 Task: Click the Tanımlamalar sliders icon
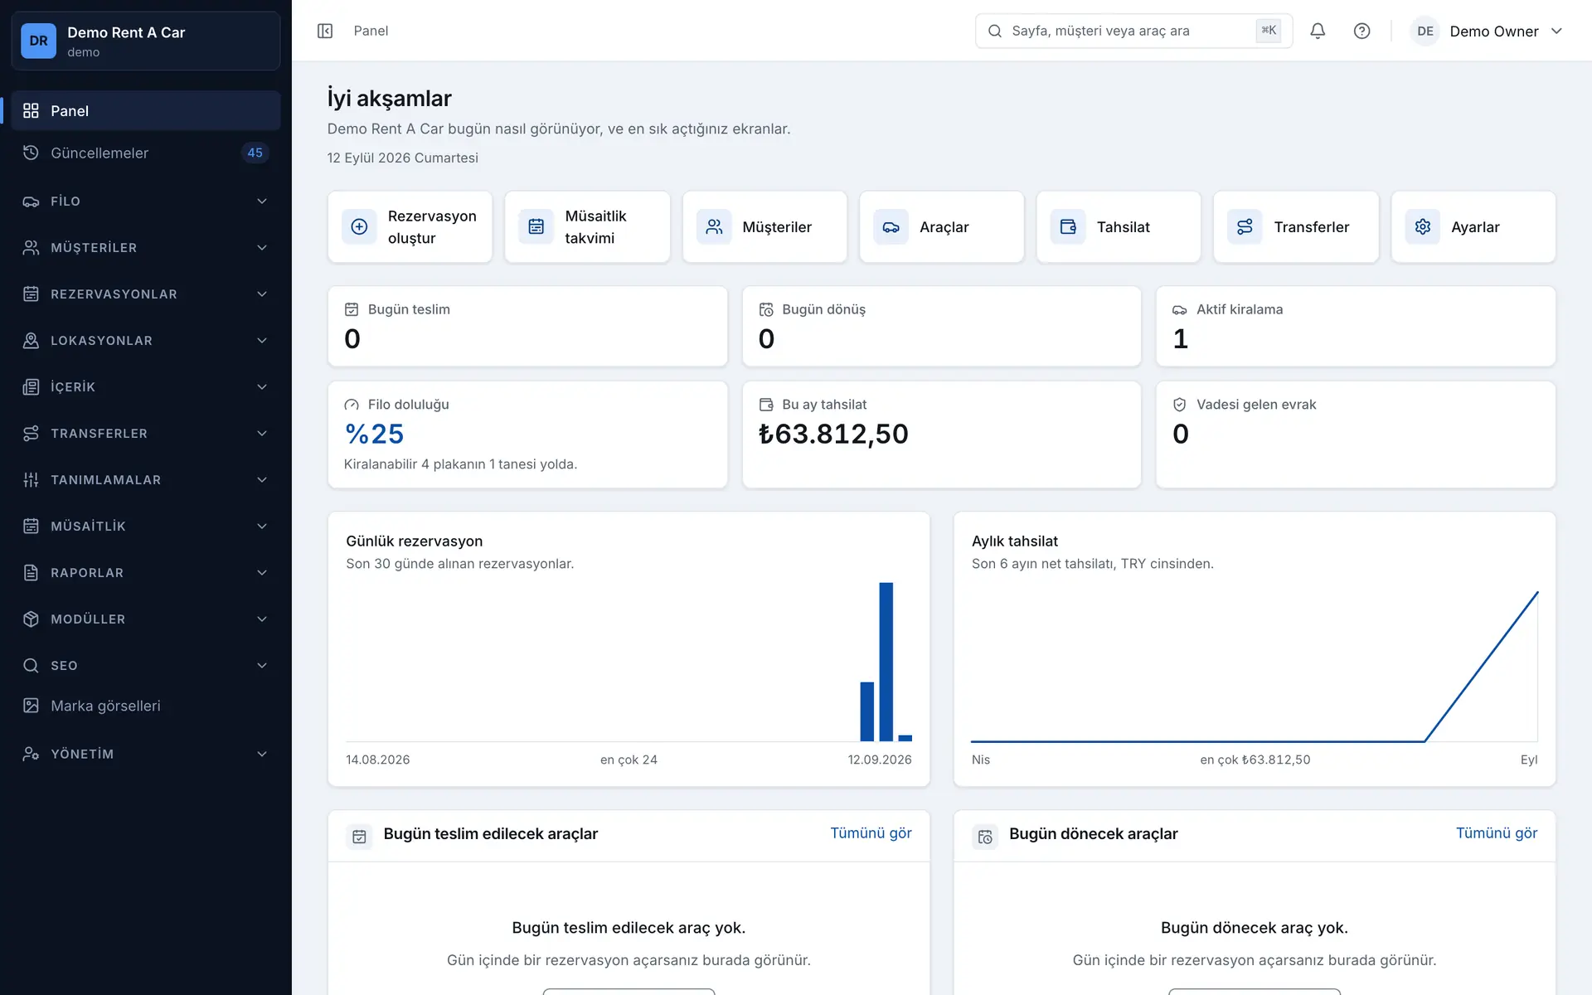[31, 480]
